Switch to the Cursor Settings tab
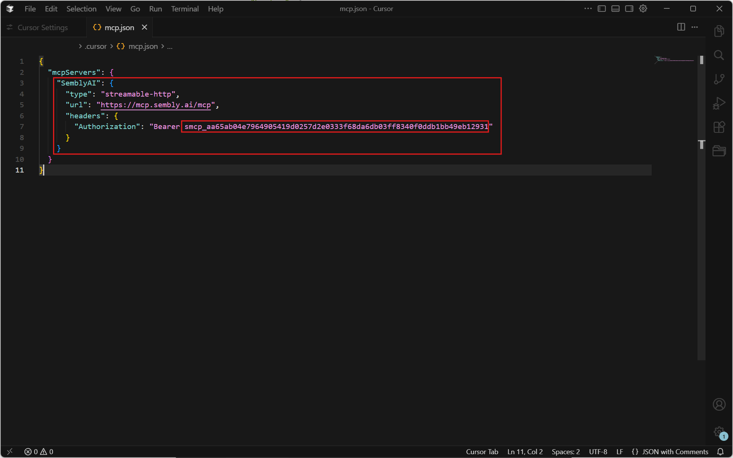This screenshot has height=458, width=733. [x=42, y=27]
